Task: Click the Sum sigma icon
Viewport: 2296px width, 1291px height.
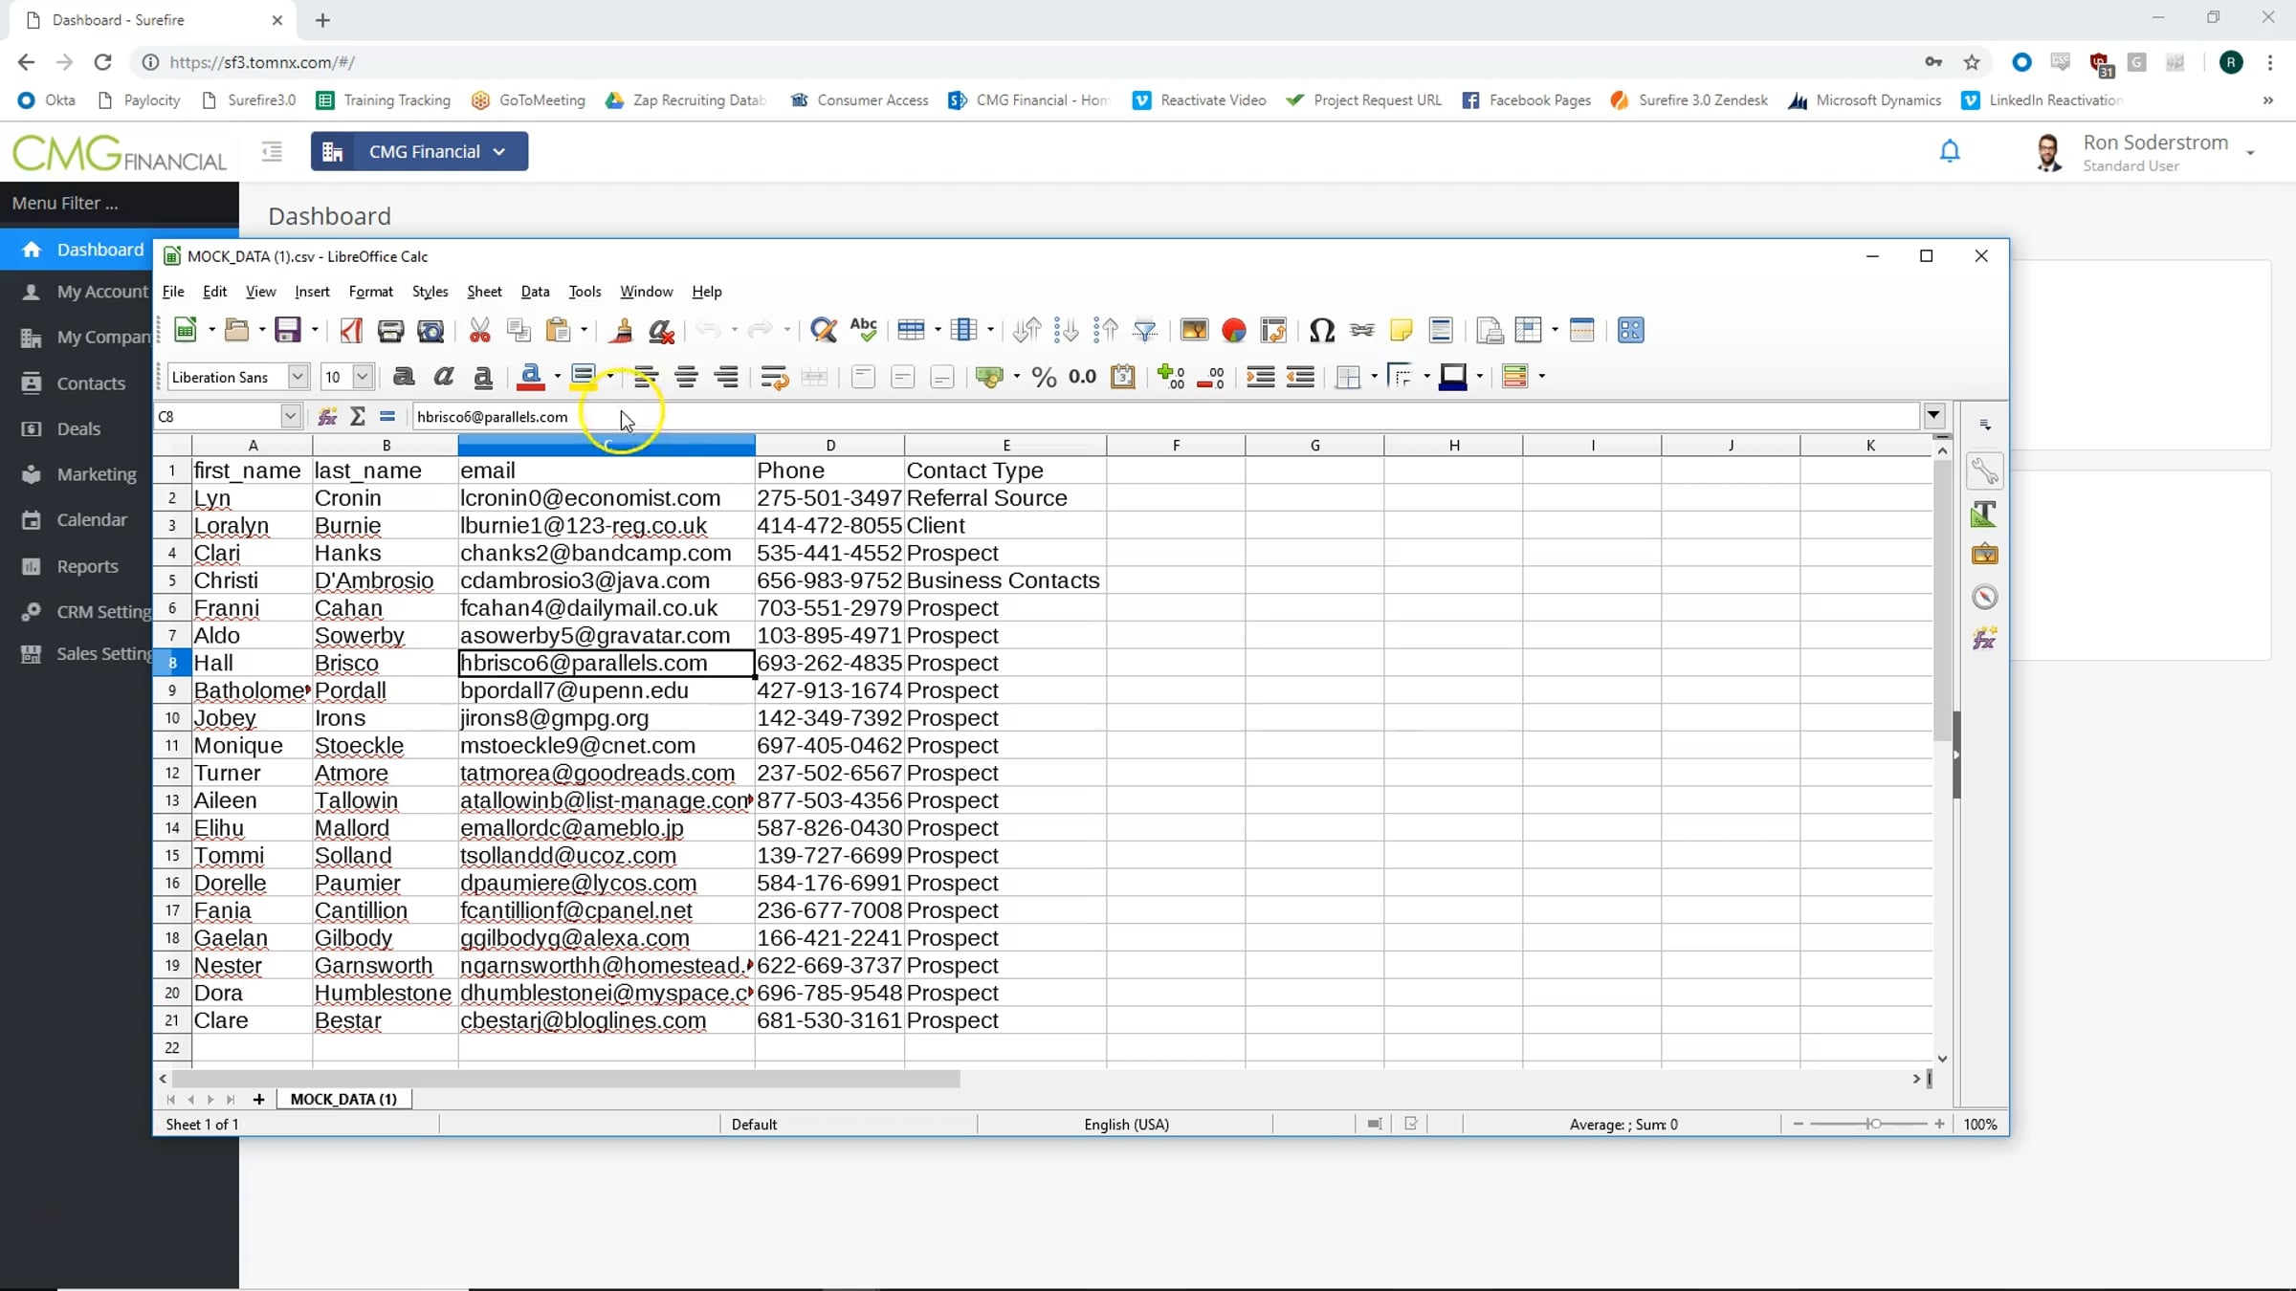Action: 357,416
